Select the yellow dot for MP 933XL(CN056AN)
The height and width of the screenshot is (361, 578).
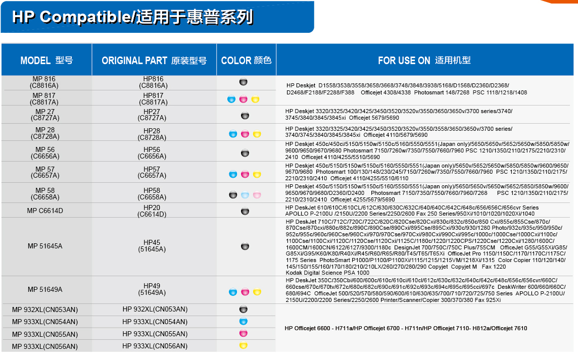pyautogui.click(x=244, y=345)
